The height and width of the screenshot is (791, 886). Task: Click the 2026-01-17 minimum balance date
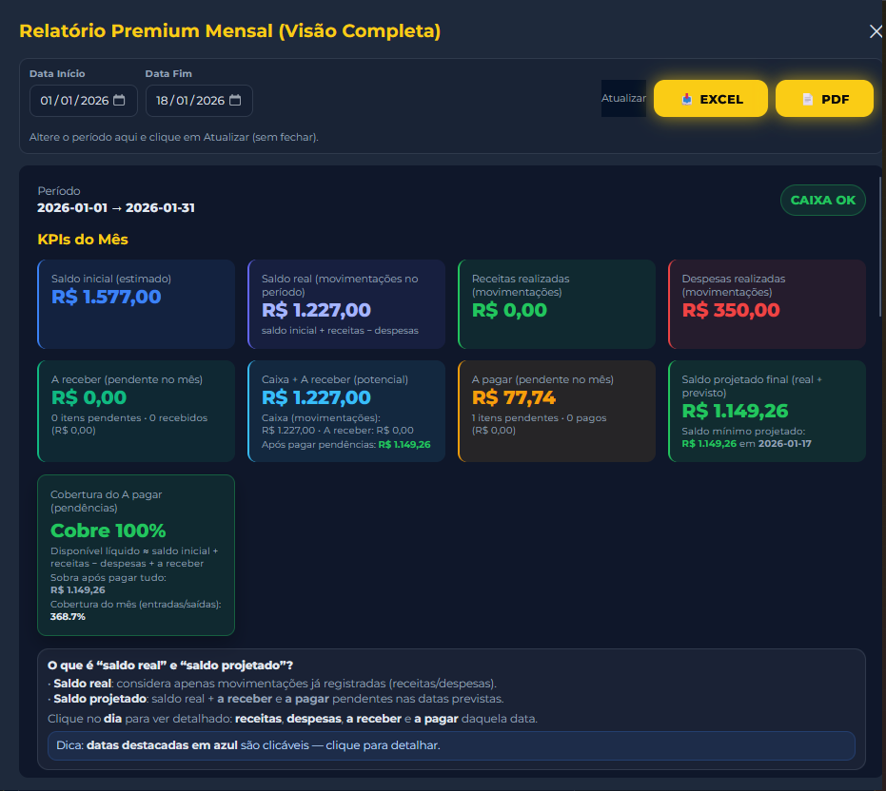[785, 444]
